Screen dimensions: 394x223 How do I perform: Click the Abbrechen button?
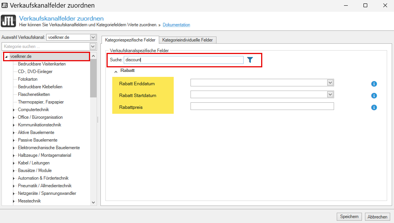point(377,217)
